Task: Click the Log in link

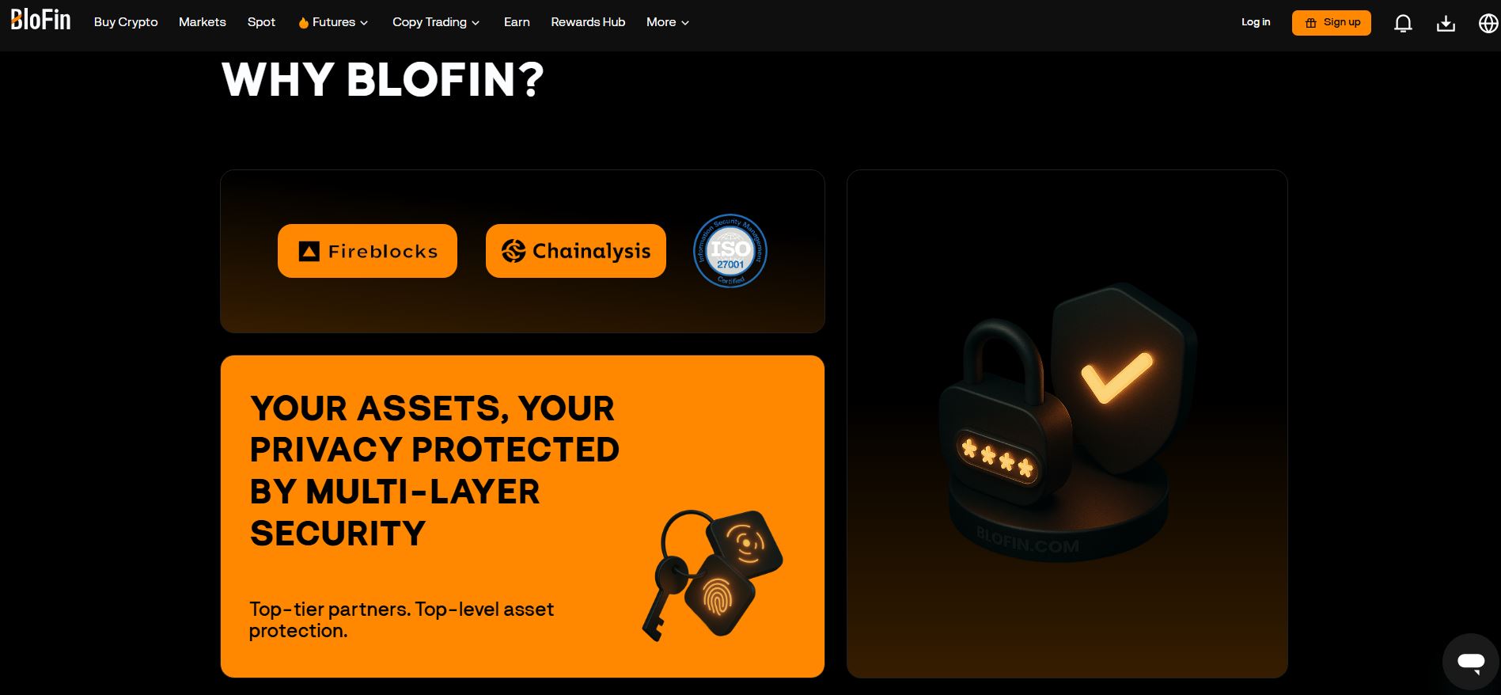Action: tap(1256, 22)
